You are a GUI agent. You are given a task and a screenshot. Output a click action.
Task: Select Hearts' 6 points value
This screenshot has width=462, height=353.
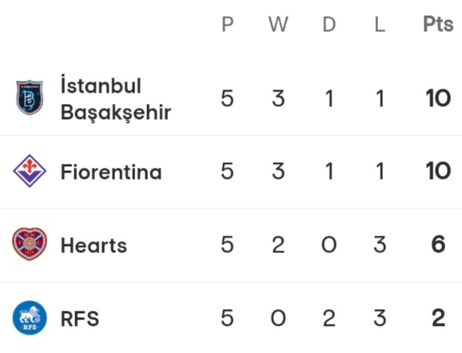coord(438,244)
